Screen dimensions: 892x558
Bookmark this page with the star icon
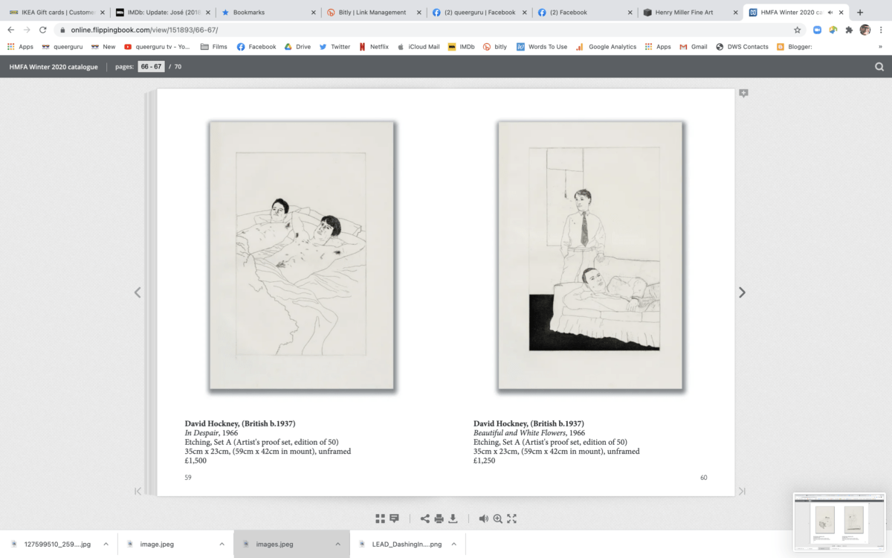click(798, 30)
